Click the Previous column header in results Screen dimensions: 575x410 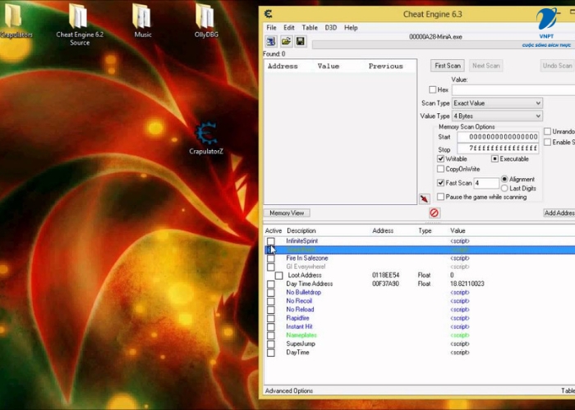[x=386, y=66]
